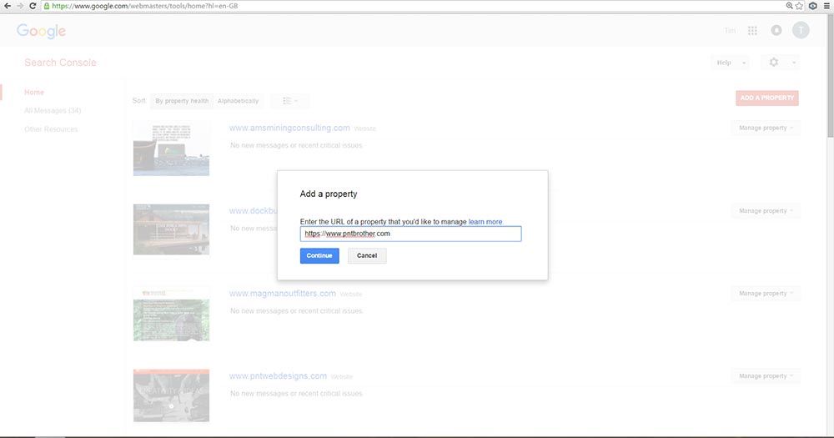The image size is (834, 438).
Task: Click the zoom magnifier icon in address bar
Action: tap(789, 6)
